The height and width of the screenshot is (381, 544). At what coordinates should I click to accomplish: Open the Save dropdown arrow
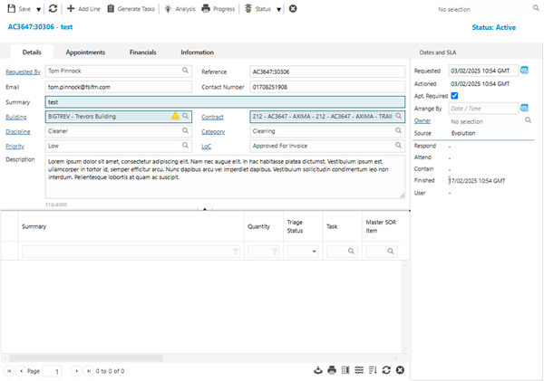pos(38,8)
